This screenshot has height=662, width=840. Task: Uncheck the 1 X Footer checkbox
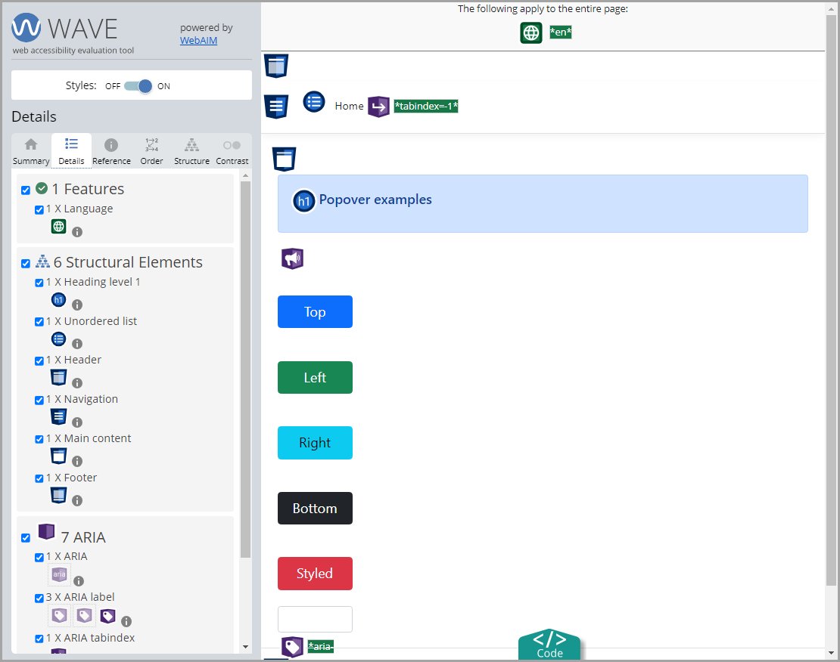point(39,478)
